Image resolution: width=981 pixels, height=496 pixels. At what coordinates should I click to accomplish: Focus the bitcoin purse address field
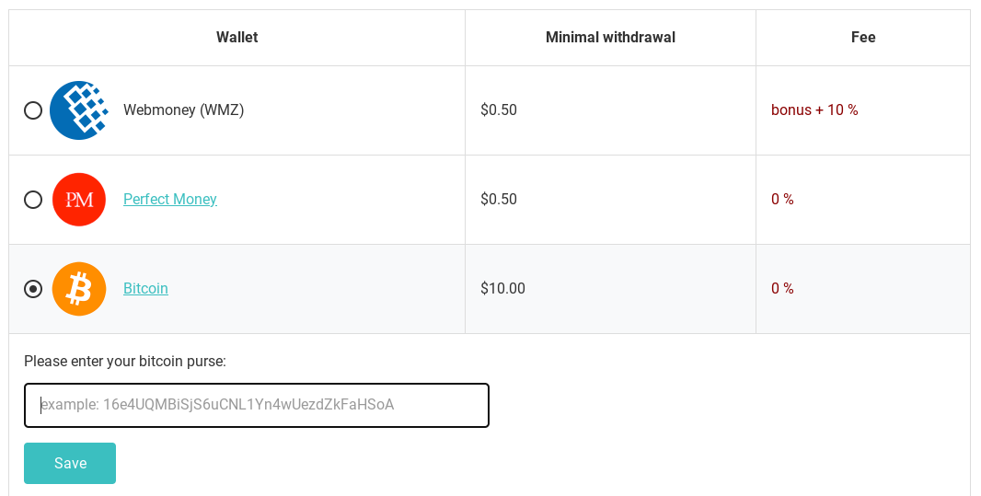[257, 405]
